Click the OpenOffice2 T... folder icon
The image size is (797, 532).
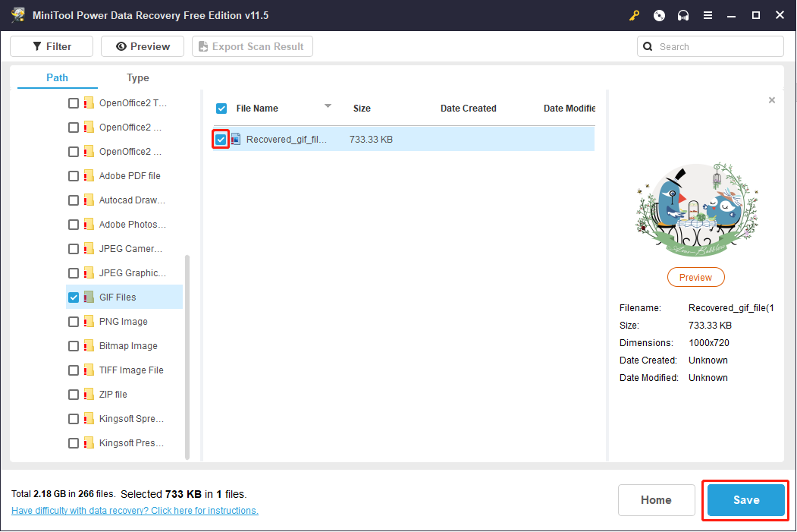[89, 102]
